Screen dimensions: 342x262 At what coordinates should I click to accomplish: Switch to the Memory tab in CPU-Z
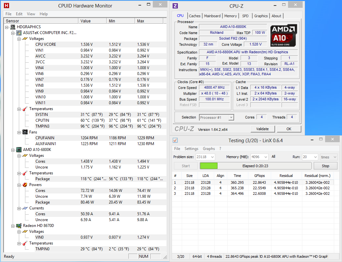tap(230, 16)
